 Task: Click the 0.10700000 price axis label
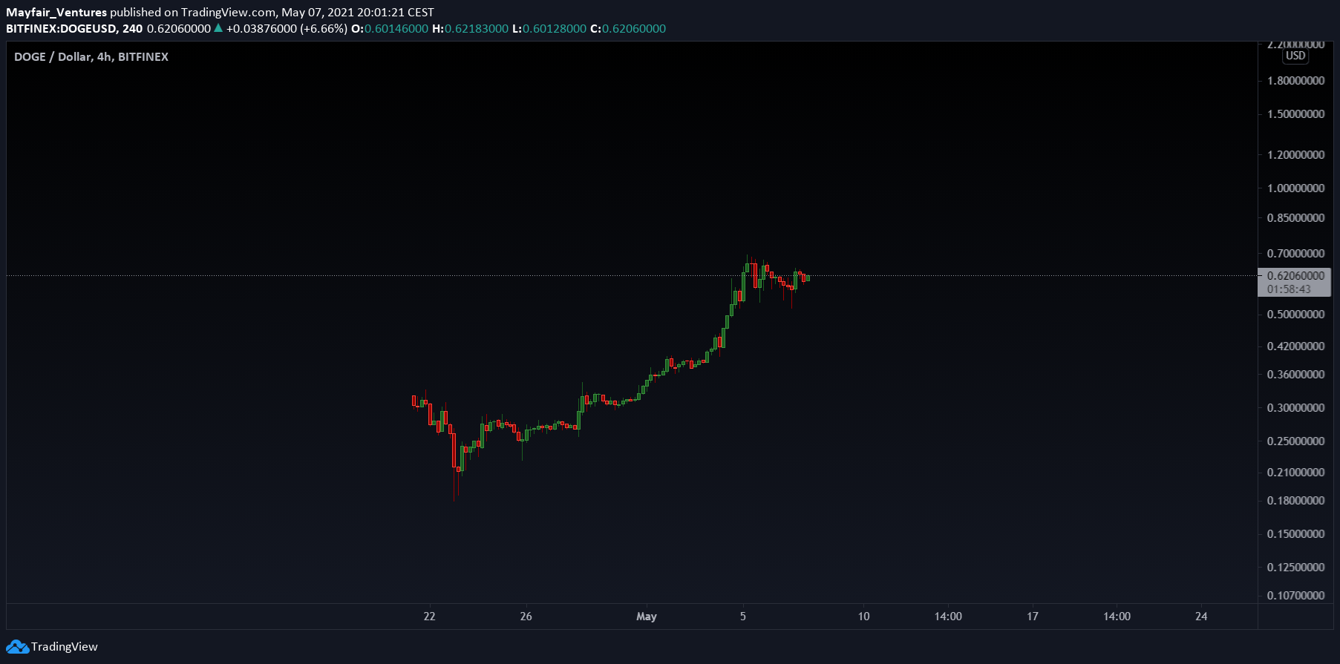tap(1295, 596)
